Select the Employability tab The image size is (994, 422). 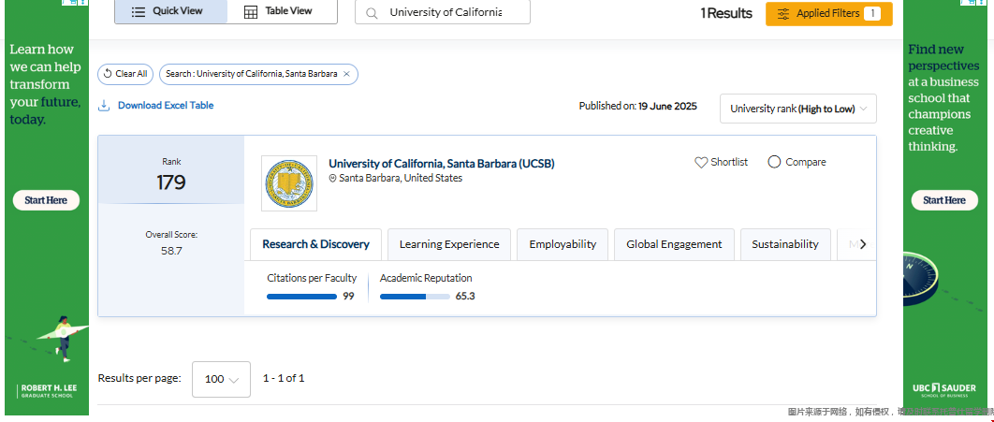click(563, 244)
